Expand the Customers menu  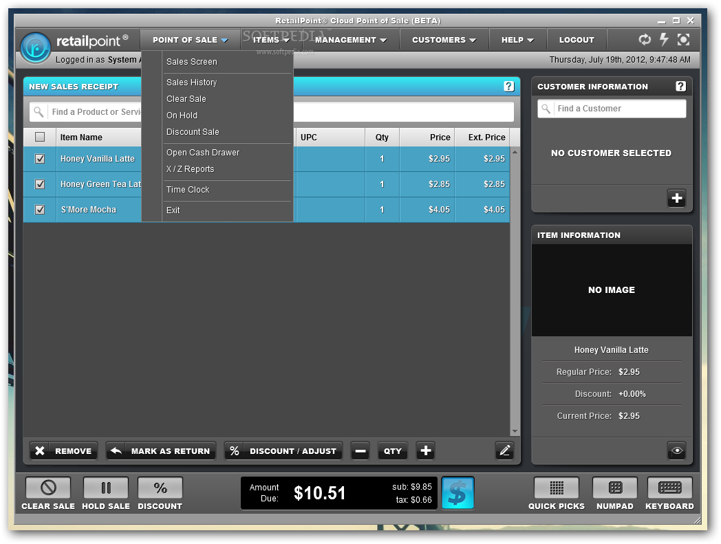tap(444, 40)
